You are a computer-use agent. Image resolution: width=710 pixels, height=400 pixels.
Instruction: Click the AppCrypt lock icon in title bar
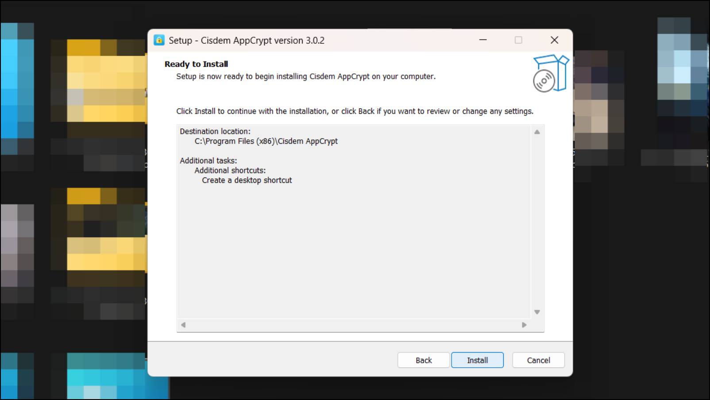(x=159, y=40)
